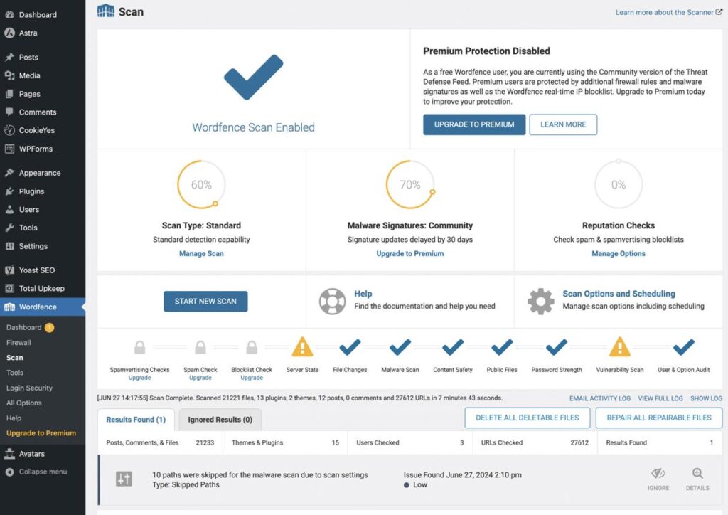Click the Wordfence Scan Enabled checkmark
Image resolution: width=728 pixels, height=515 pixels.
[254, 77]
